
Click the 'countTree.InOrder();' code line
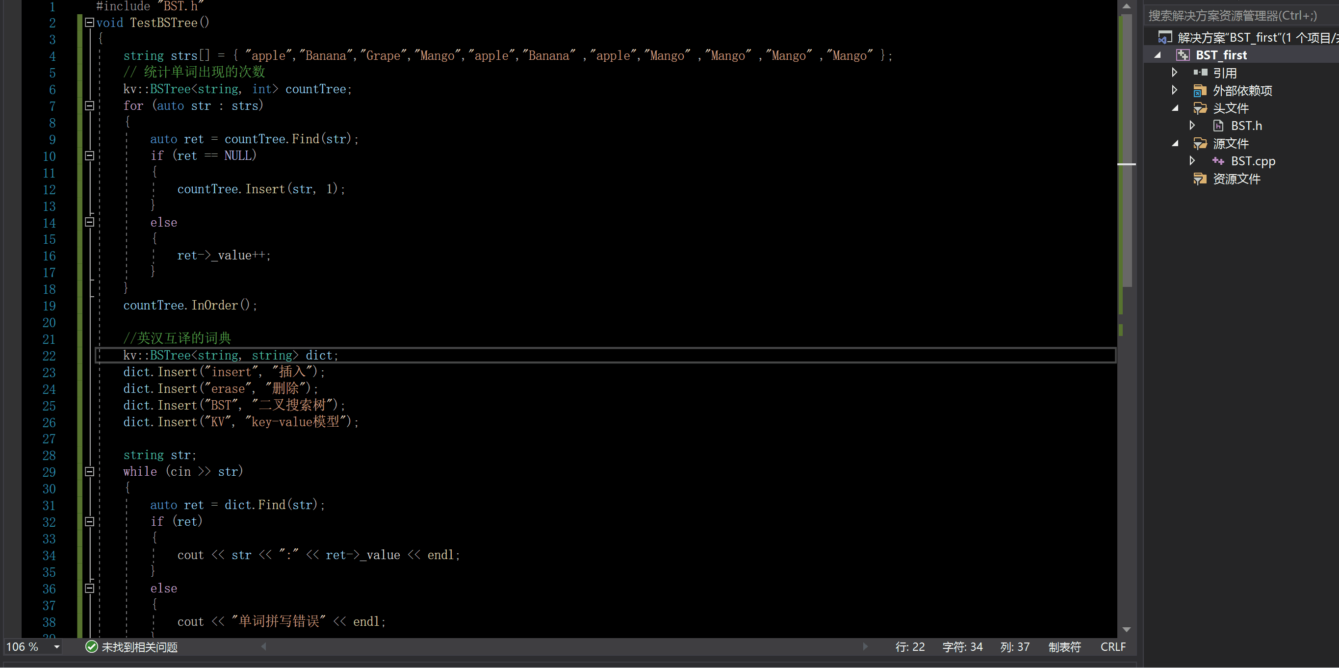click(x=190, y=305)
